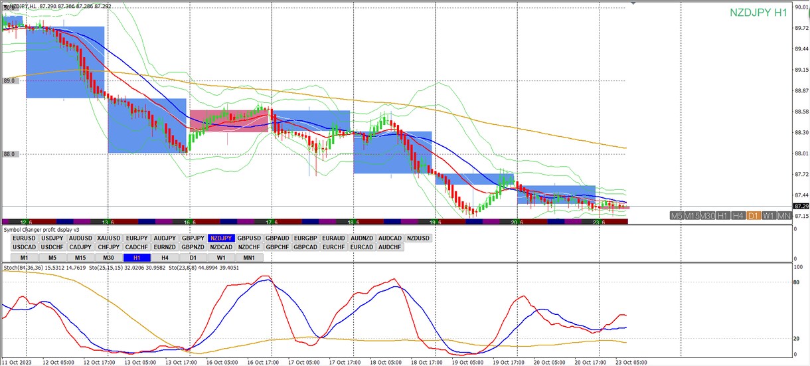Viewport: 810px width, 366px height.
Task: Switch symbol to GBPCAD
Action: coord(305,247)
